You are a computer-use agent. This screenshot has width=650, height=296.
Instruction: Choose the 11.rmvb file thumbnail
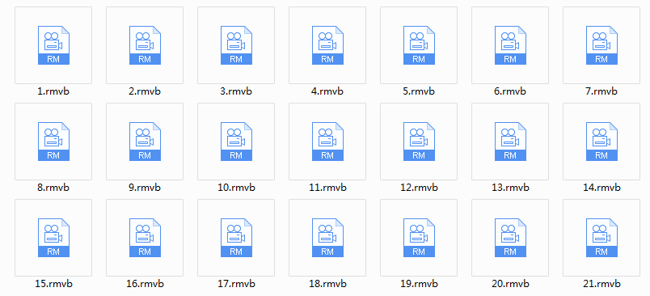point(327,142)
